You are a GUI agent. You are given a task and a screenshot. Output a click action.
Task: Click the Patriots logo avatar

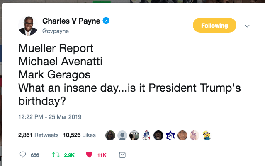[146, 135]
